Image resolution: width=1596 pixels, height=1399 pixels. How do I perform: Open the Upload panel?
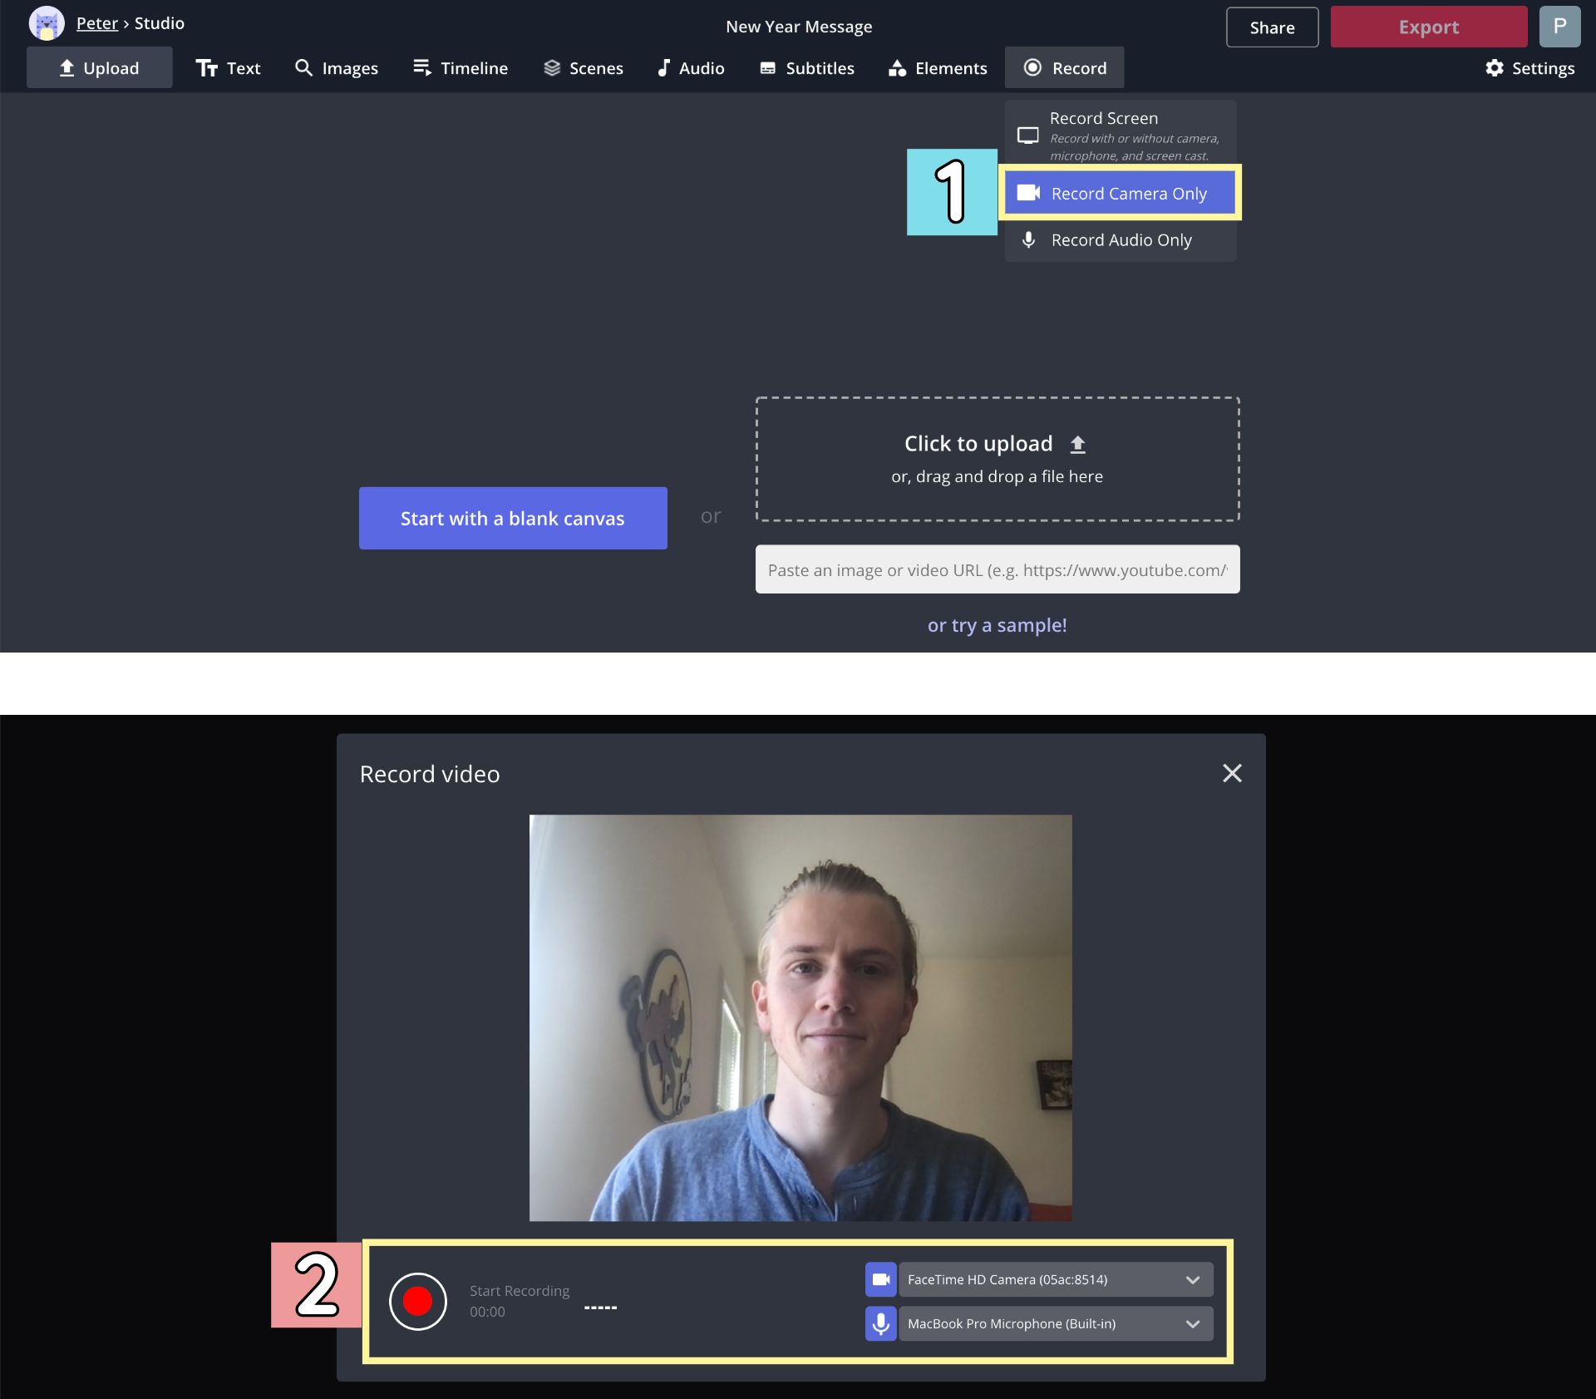[x=99, y=67]
